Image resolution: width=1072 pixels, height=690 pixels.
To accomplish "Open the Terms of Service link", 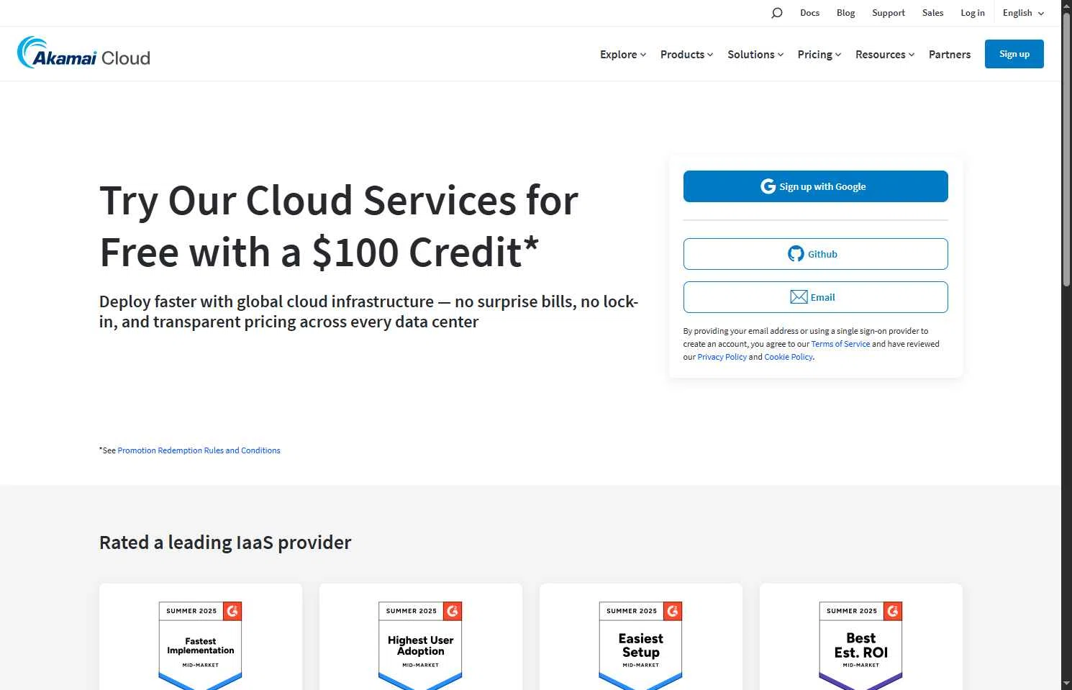I will click(x=840, y=344).
